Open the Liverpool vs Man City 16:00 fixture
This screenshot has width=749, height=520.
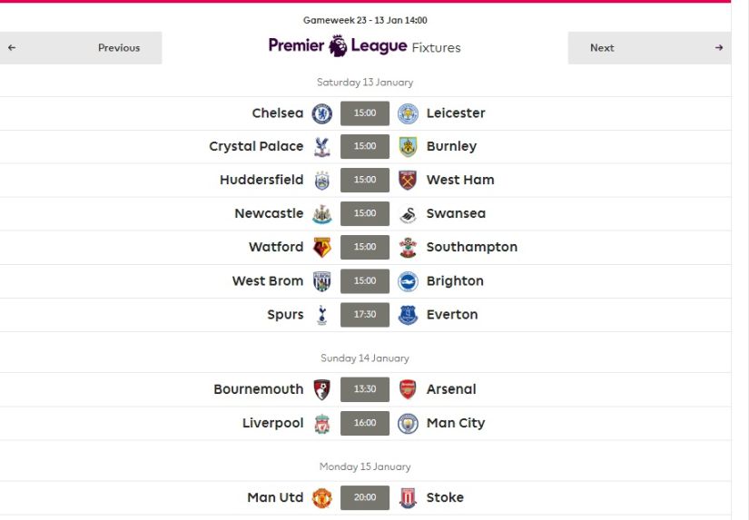(x=365, y=423)
